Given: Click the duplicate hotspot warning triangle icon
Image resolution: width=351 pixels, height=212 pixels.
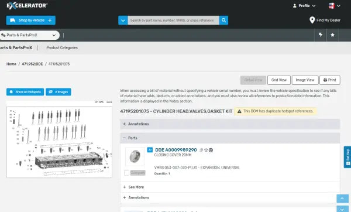Looking at the screenshot, I should (239, 111).
